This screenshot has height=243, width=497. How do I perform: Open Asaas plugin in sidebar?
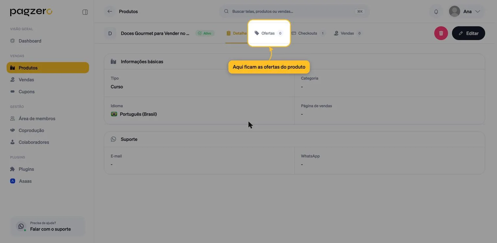[x=48, y=181]
